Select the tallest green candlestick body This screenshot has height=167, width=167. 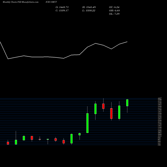click(x=88, y=123)
